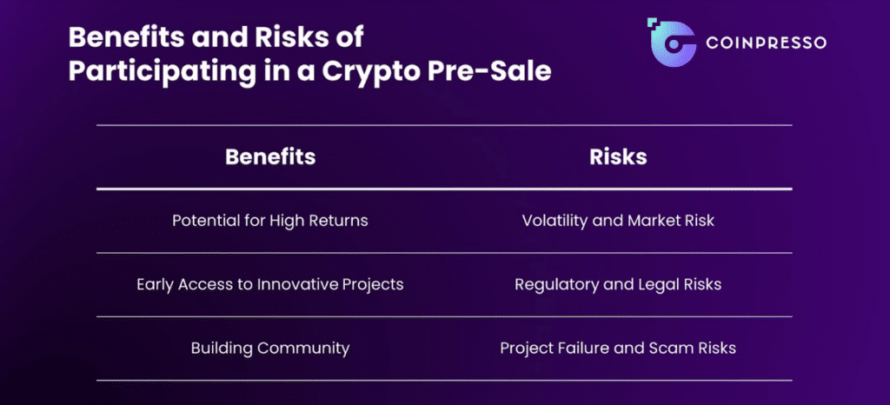Click 'Potential for High Returns' cell

tap(270, 220)
